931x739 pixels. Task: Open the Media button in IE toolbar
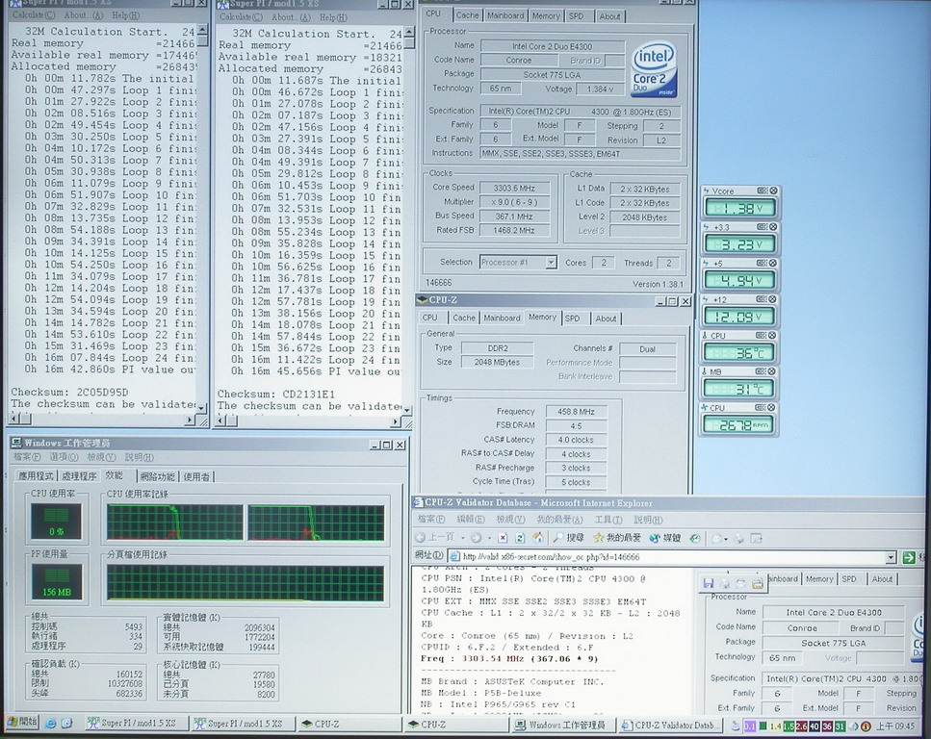(x=665, y=538)
